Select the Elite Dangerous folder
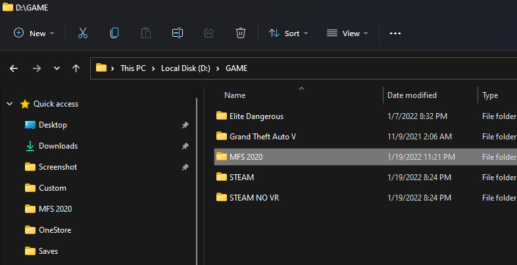 256,116
